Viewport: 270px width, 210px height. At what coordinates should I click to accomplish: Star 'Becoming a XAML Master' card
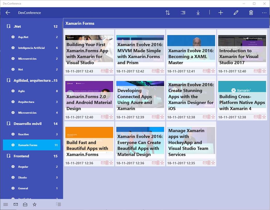213,71
